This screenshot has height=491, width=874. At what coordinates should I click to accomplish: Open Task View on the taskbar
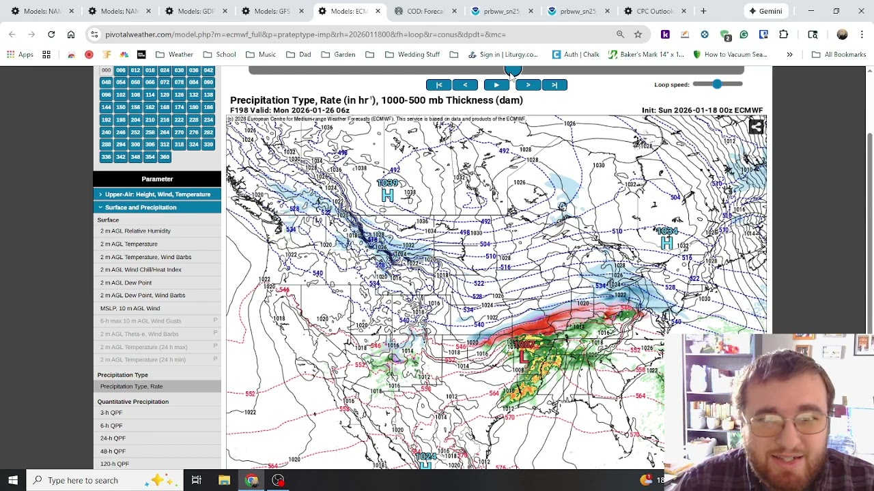[x=196, y=480]
